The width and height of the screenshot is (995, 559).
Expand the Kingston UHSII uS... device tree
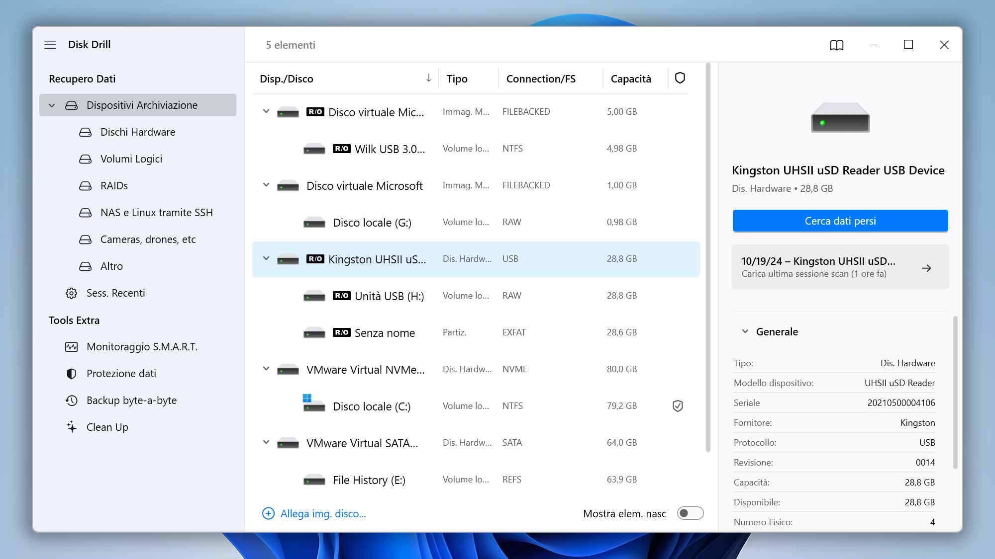265,259
